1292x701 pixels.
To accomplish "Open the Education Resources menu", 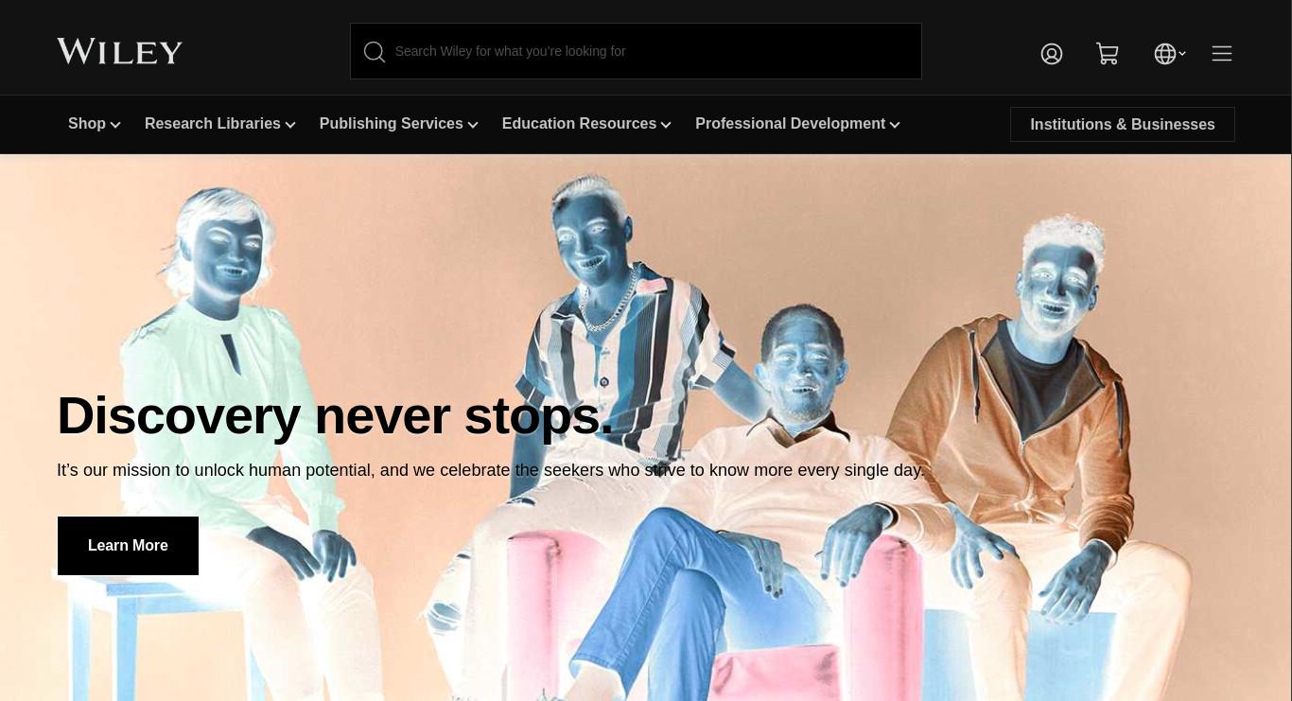I will (586, 124).
